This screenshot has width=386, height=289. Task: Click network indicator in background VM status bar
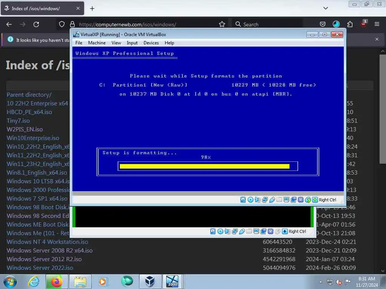(234, 231)
